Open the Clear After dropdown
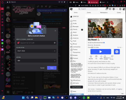The image size is (126, 100). (x=36, y=51)
